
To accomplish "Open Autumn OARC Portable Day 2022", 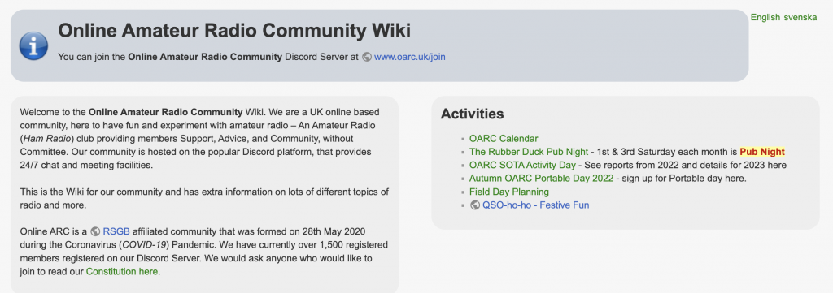I will (x=541, y=179).
